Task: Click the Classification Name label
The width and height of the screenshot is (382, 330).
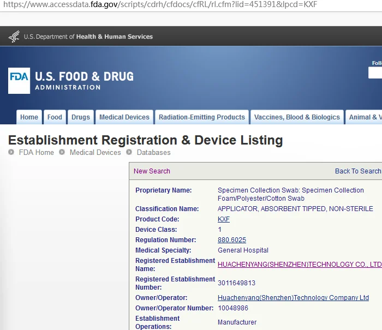Action: (x=167, y=209)
